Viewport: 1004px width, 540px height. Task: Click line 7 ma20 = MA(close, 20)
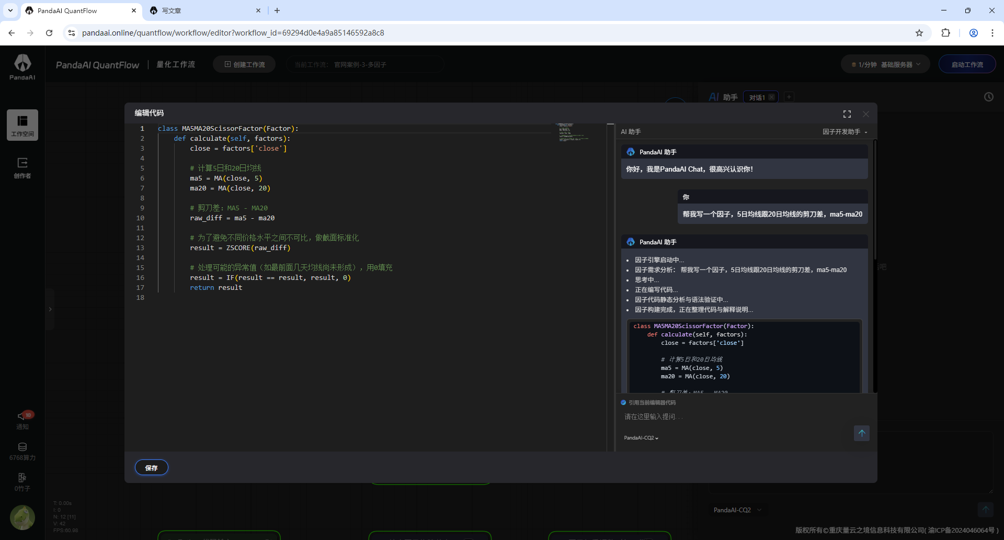click(230, 188)
